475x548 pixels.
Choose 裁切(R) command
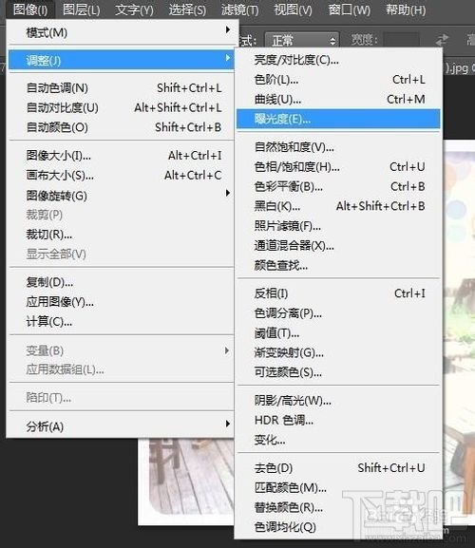(x=121, y=235)
